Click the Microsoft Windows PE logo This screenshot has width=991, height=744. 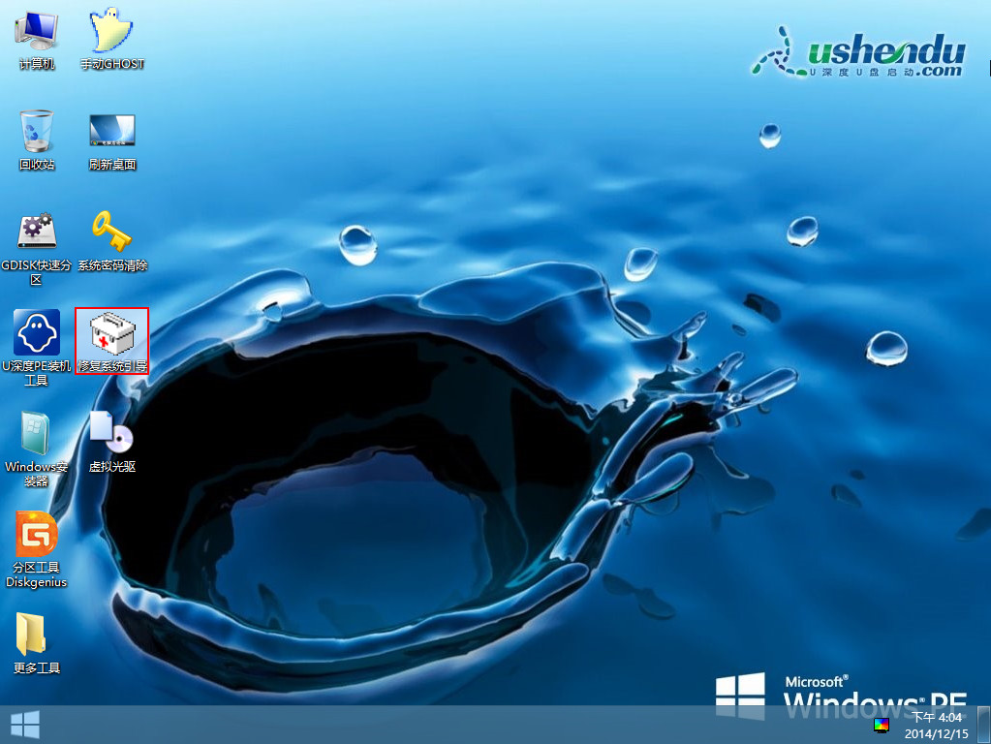pyautogui.click(x=841, y=696)
